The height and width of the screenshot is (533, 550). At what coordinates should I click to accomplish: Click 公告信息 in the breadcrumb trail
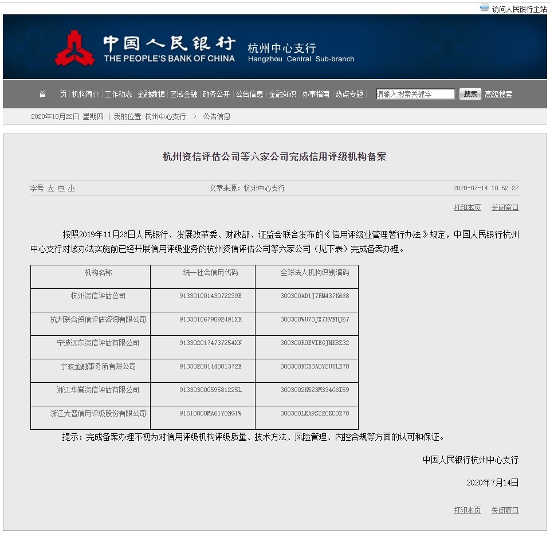tap(217, 116)
